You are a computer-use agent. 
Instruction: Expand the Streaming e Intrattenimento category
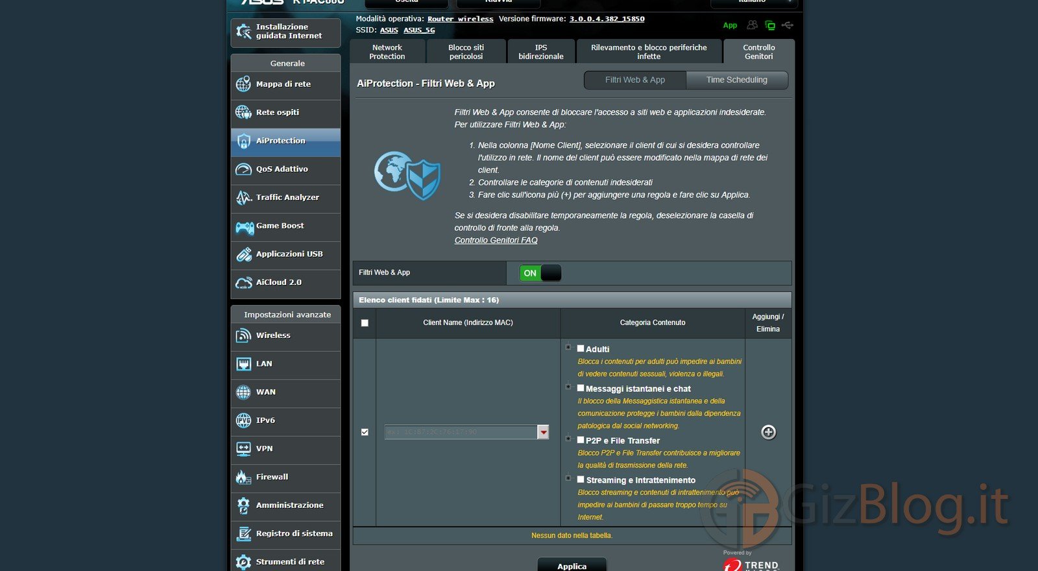point(568,479)
